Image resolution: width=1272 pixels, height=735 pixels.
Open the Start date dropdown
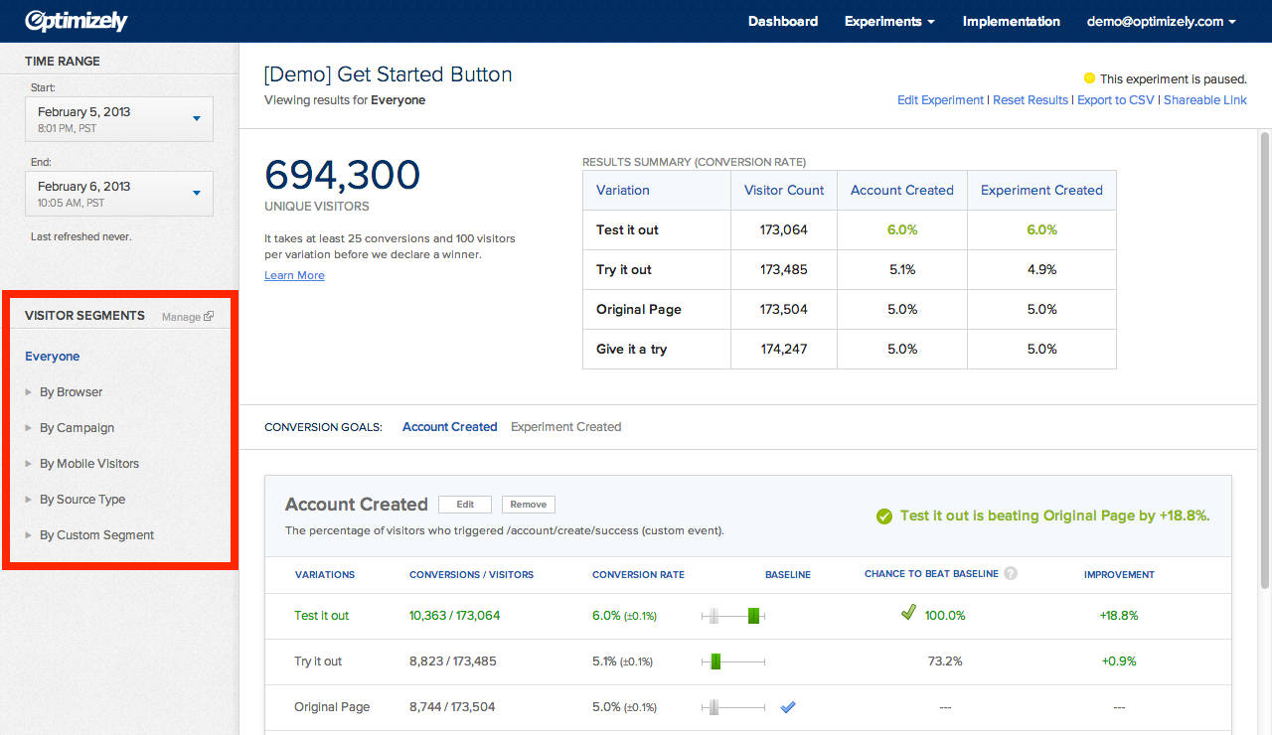pyautogui.click(x=199, y=117)
